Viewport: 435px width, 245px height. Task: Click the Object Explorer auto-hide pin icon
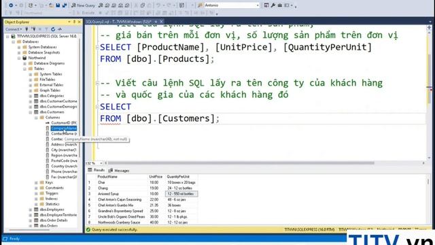point(74,22)
